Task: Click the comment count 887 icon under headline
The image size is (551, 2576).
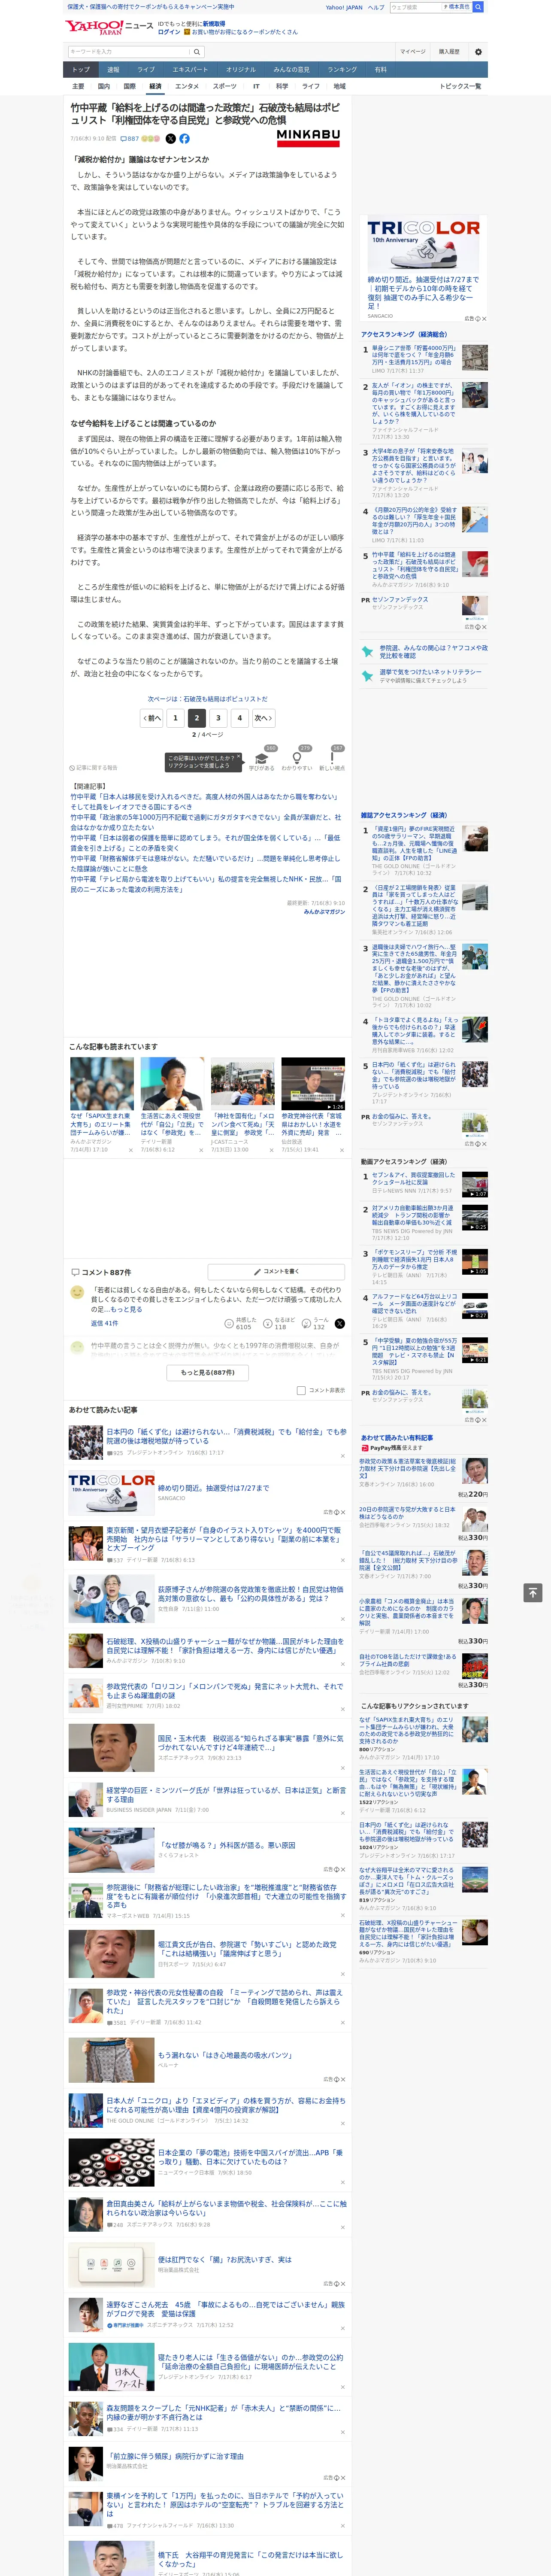Action: point(130,139)
